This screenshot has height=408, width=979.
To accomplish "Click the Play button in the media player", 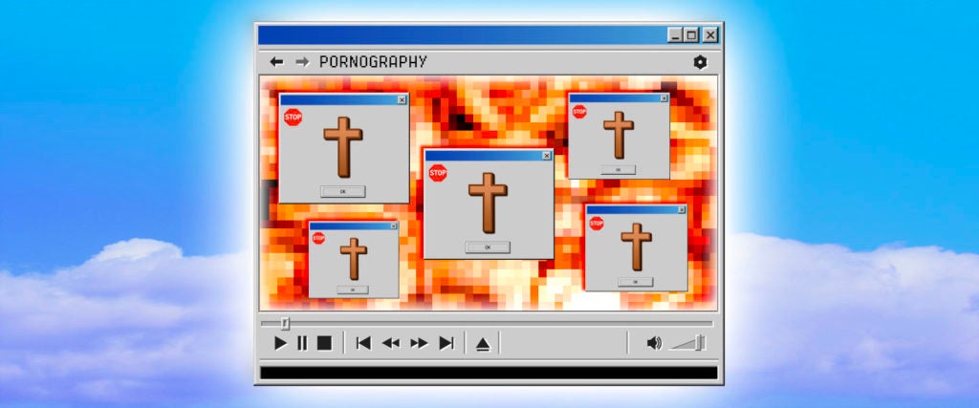I will (x=280, y=343).
